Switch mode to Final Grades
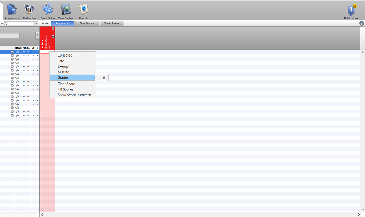 click(x=87, y=23)
